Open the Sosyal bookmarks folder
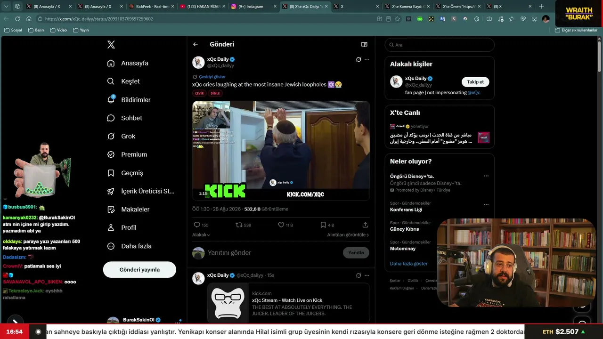Screen dimensions: 603x339 pos(13,30)
